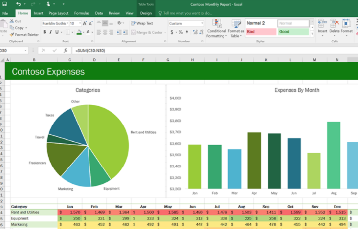Open Font group dialog launcher
The width and height of the screenshot is (358, 229).
coord(92,41)
